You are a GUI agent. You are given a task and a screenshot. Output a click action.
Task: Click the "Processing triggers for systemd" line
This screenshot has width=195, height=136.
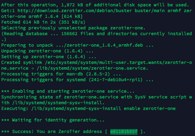77,80
